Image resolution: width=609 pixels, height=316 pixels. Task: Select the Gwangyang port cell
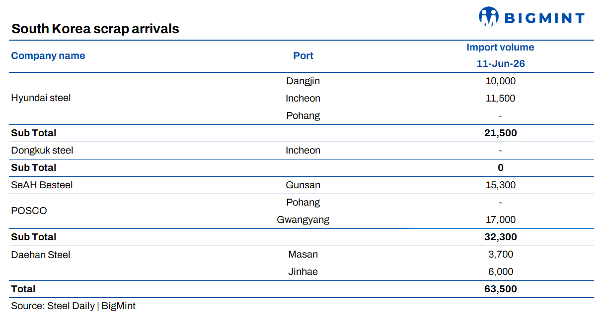pyautogui.click(x=303, y=219)
